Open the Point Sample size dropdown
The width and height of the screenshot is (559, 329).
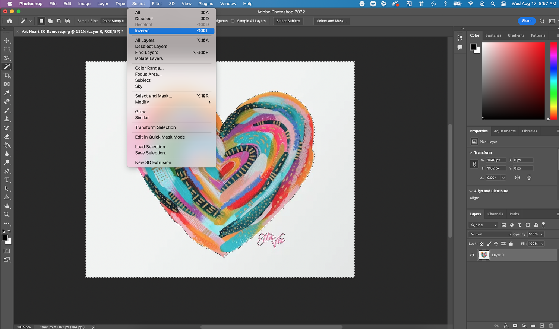tap(113, 21)
